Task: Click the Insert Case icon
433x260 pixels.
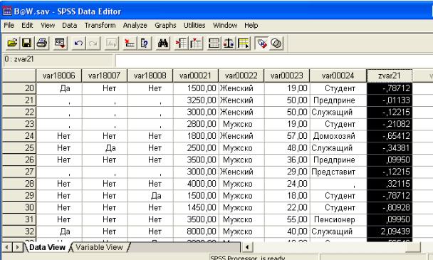Action: tap(181, 43)
